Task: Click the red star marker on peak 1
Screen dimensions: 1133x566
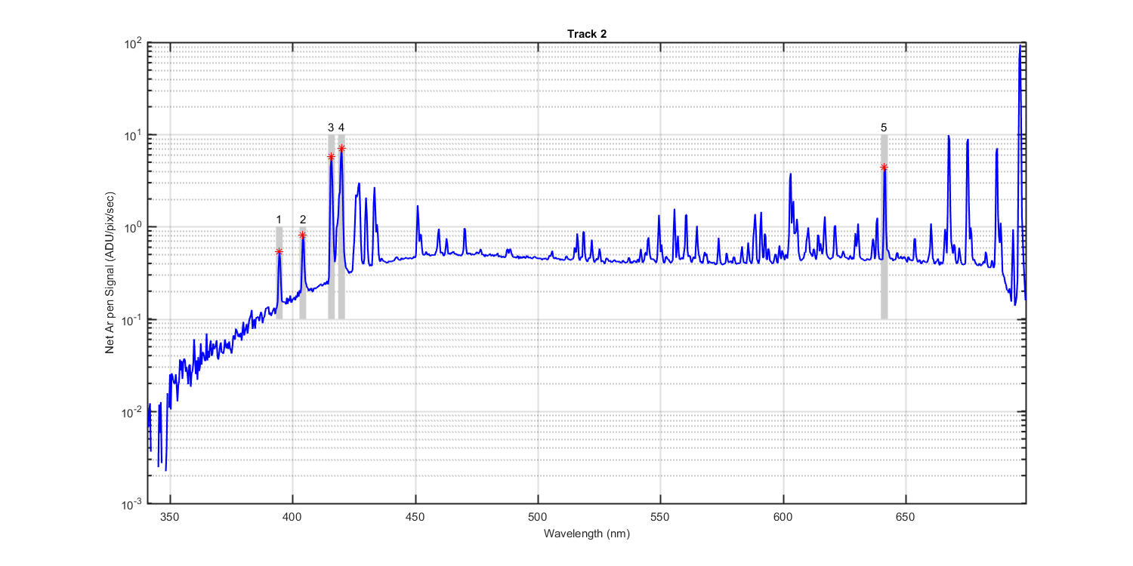Action: click(279, 251)
